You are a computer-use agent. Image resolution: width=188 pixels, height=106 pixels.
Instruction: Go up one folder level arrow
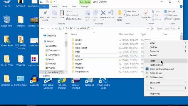click(x=56, y=29)
